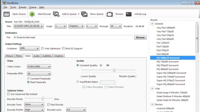
Task: Open the Encoder Tune dropdown
Action: click(34, 105)
